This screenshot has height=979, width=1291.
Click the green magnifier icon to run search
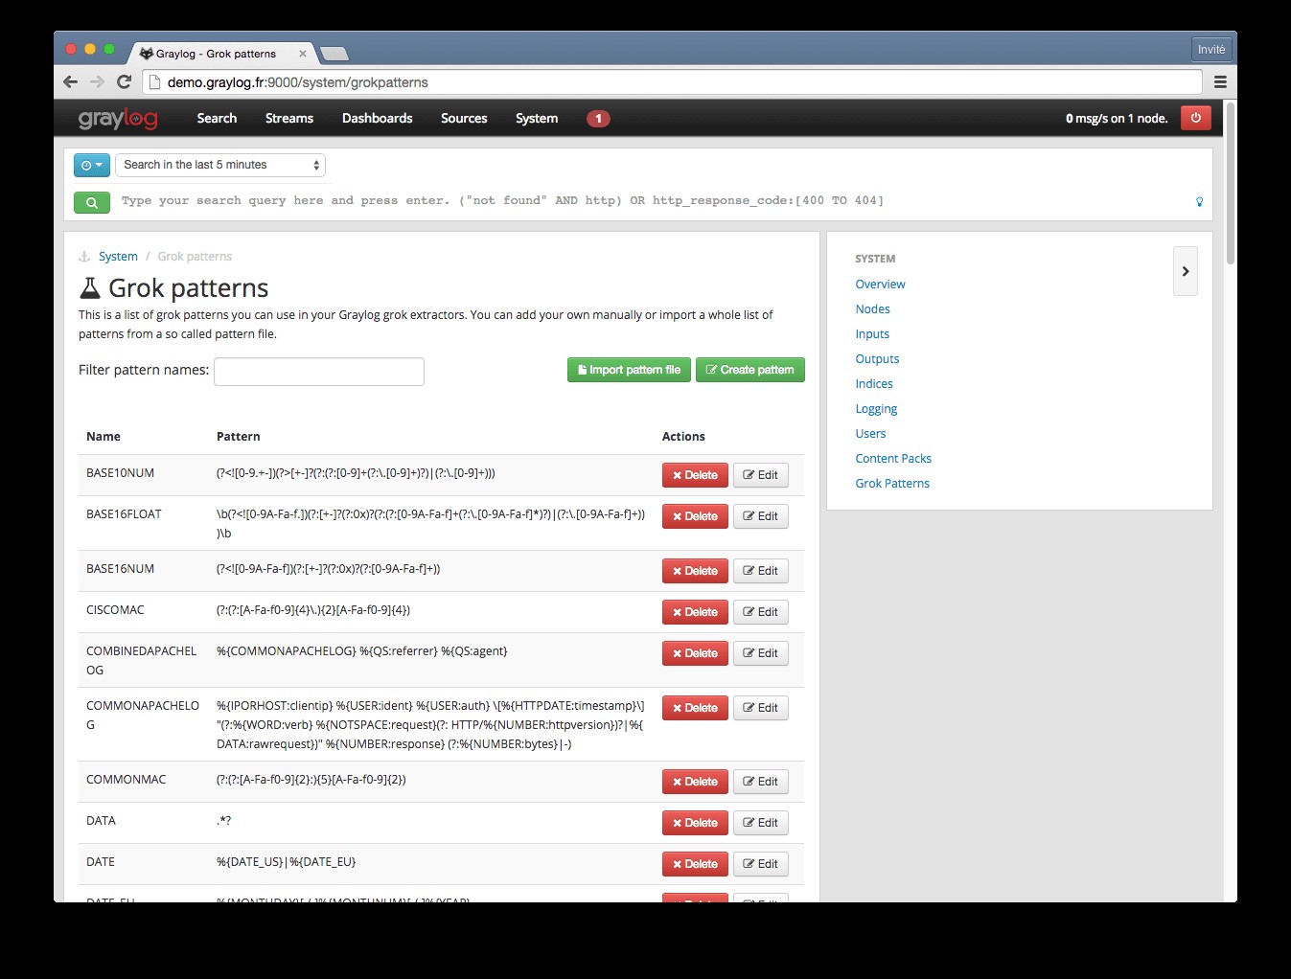pos(91,202)
